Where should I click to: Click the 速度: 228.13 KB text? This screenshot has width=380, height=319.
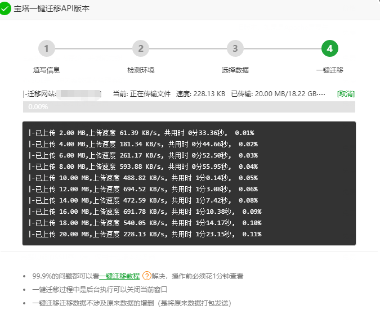coord(200,94)
